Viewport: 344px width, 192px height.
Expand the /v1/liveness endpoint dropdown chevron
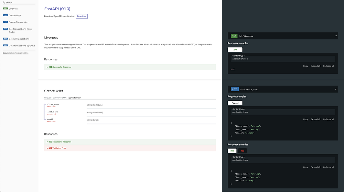click(x=336, y=36)
